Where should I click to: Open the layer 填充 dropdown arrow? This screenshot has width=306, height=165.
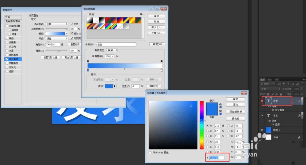coord(301,94)
